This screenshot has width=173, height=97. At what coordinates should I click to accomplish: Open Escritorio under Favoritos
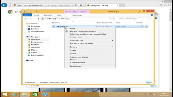click(35, 29)
